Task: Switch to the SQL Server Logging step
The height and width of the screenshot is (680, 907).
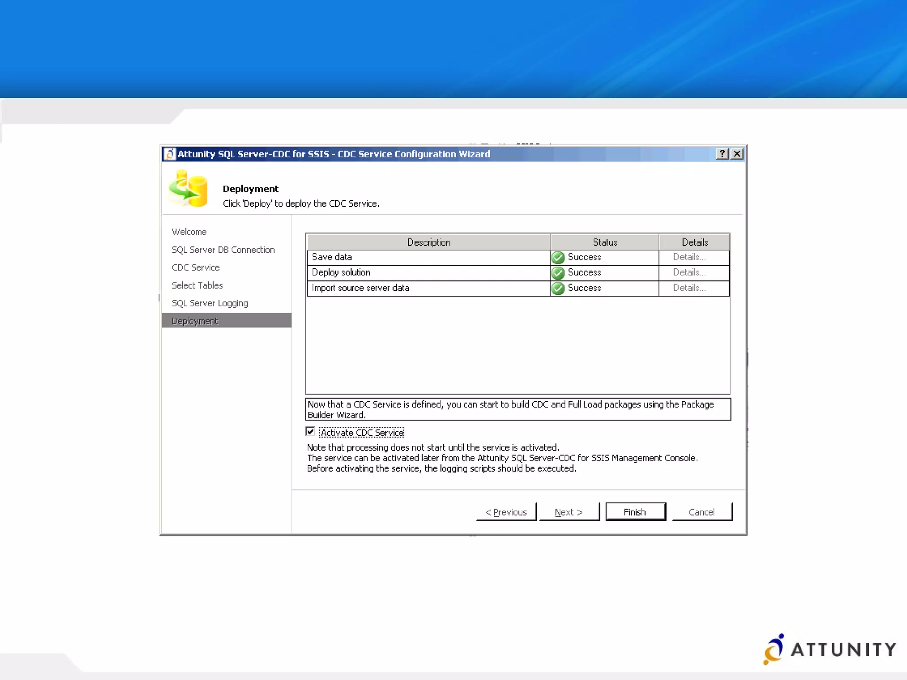Action: [210, 303]
